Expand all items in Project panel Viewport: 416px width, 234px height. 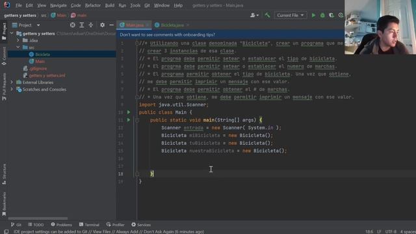(82, 25)
